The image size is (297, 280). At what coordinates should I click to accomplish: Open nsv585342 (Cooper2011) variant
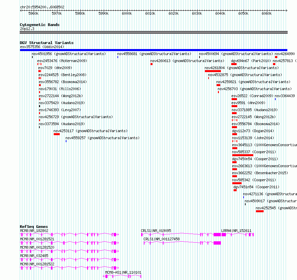click(254, 180)
